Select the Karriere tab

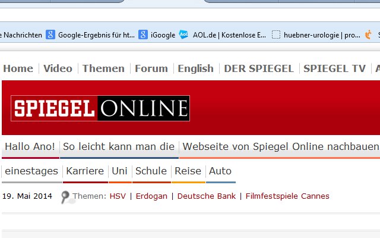coord(85,171)
